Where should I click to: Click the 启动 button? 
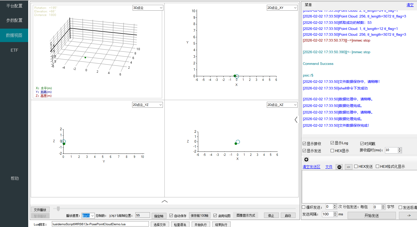tap(288, 216)
